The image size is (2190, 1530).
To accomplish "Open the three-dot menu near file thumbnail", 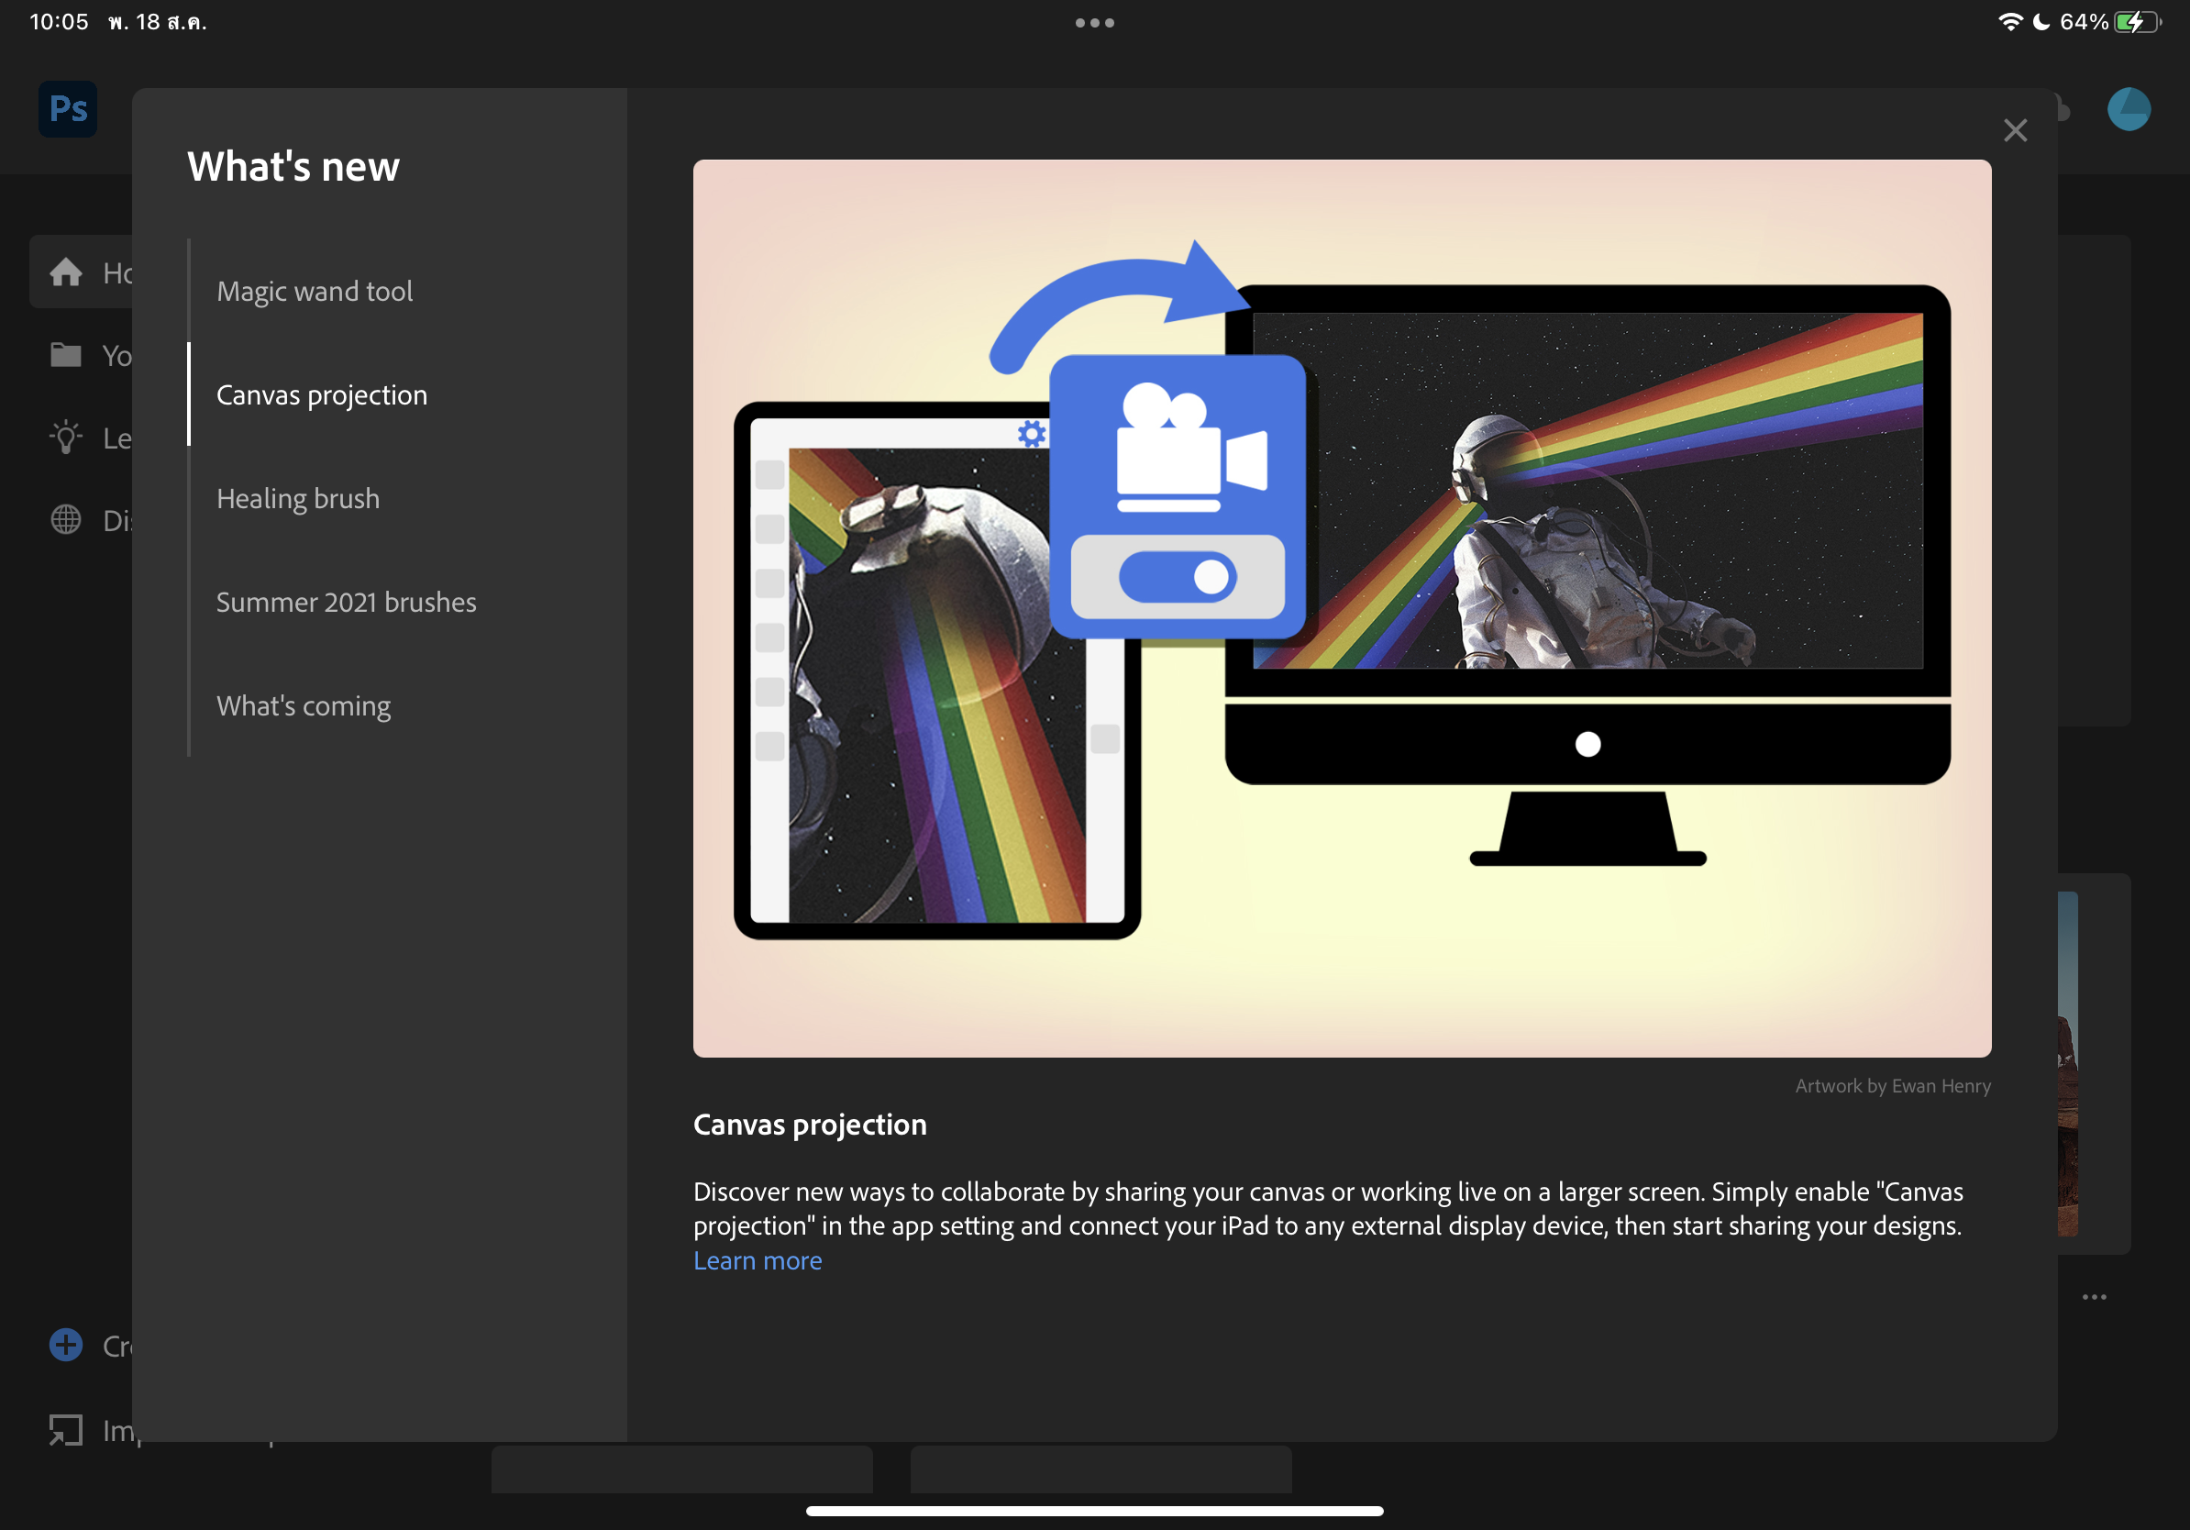I will click(2094, 1297).
